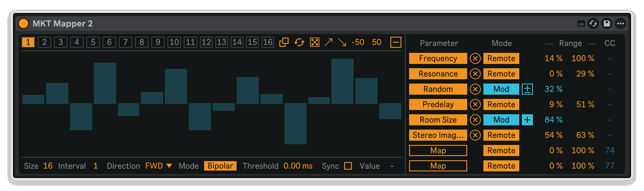Toggle Stereo Imag... row Remote mode
The image size is (644, 191).
(501, 135)
